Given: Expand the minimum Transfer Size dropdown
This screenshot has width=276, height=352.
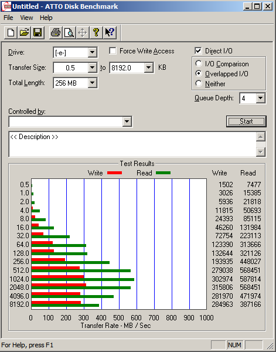Looking at the screenshot, I should tap(92, 67).
